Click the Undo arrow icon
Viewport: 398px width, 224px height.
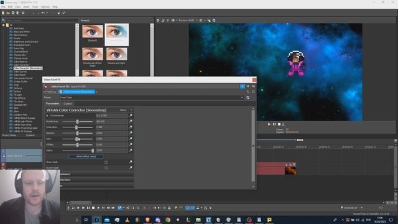[43, 12]
